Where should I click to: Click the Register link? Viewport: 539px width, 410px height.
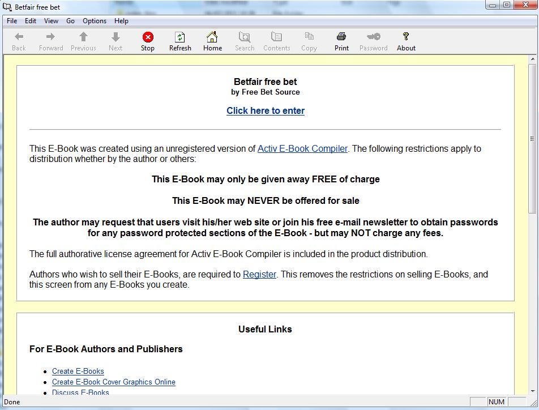pos(259,275)
